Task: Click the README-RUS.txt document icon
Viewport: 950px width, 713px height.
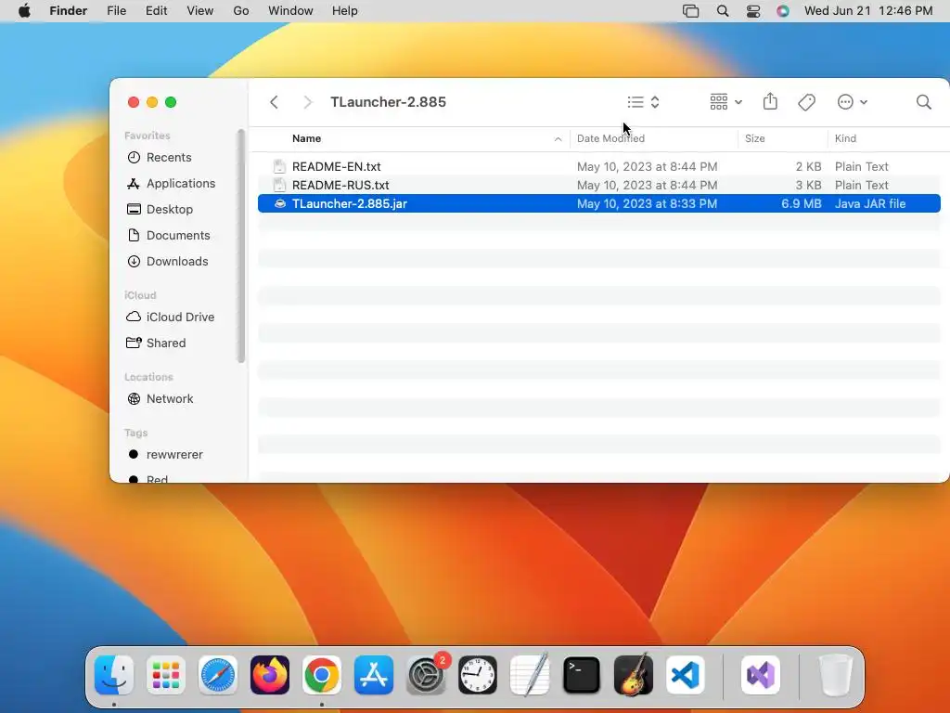Action: click(279, 185)
